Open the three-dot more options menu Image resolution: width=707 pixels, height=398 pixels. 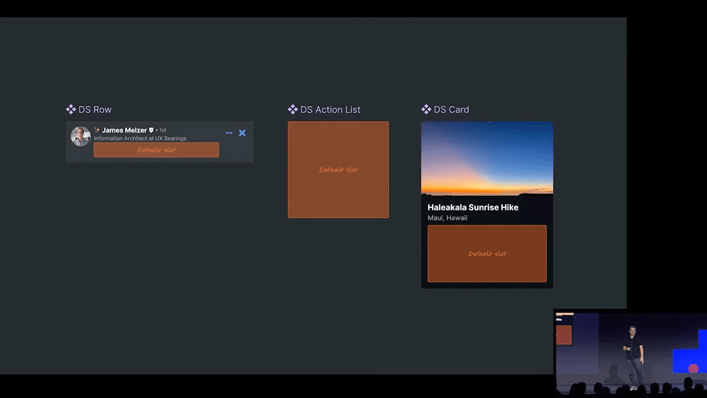click(229, 133)
